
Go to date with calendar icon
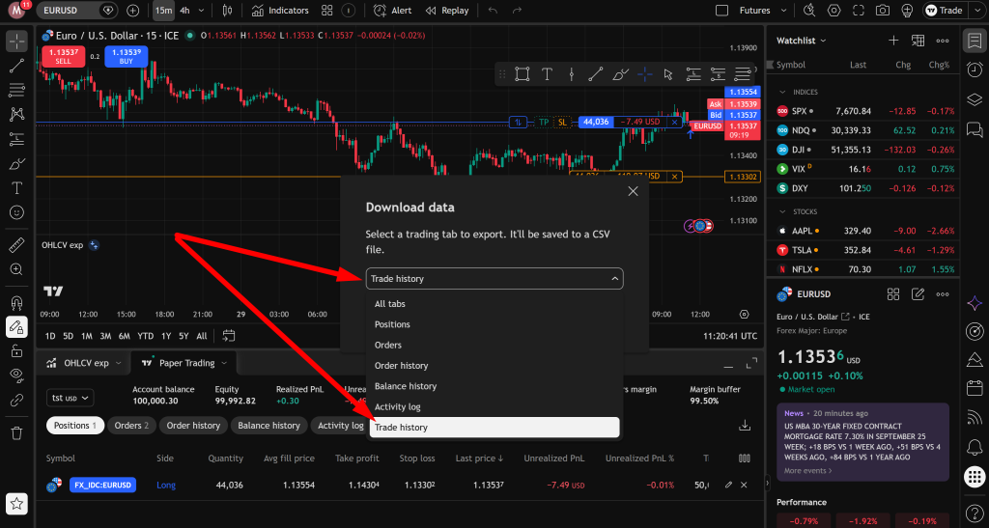pyautogui.click(x=229, y=336)
